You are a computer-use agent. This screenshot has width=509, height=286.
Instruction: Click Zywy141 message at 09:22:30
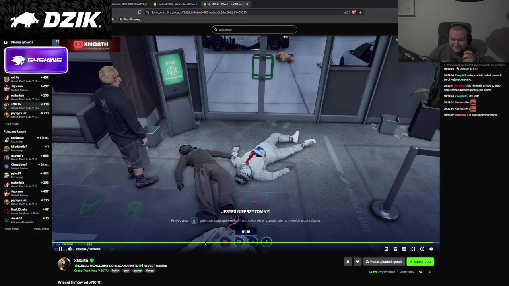(473, 77)
